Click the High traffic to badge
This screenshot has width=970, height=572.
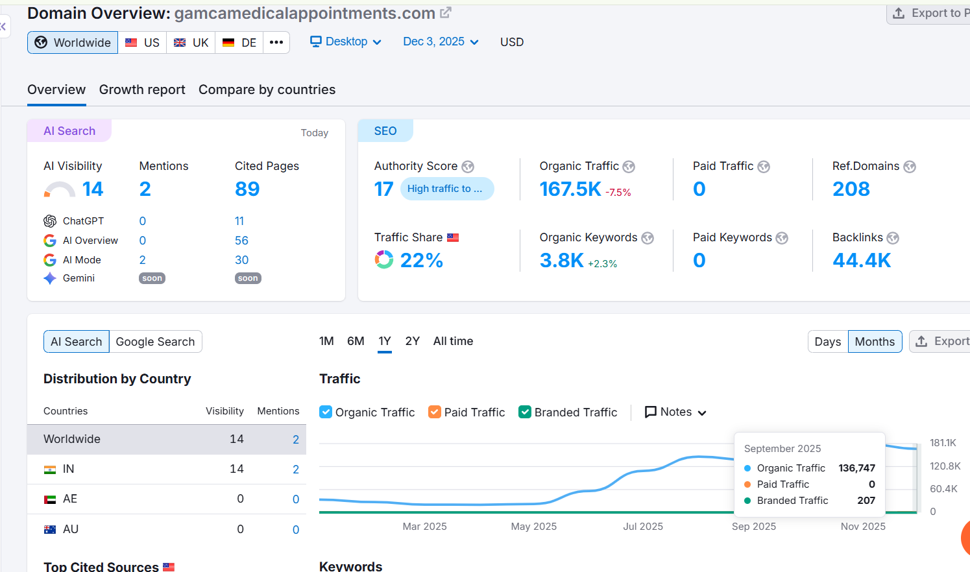coord(446,189)
